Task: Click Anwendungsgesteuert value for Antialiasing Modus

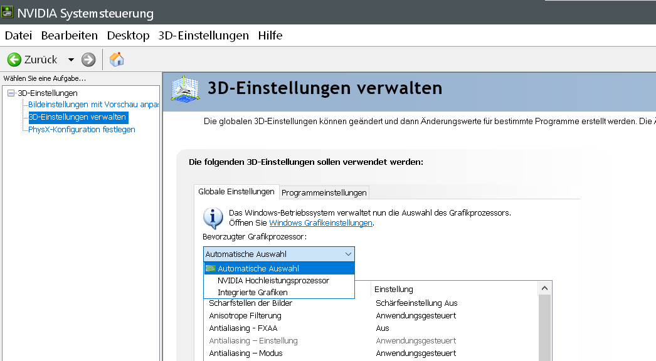Action: point(416,353)
